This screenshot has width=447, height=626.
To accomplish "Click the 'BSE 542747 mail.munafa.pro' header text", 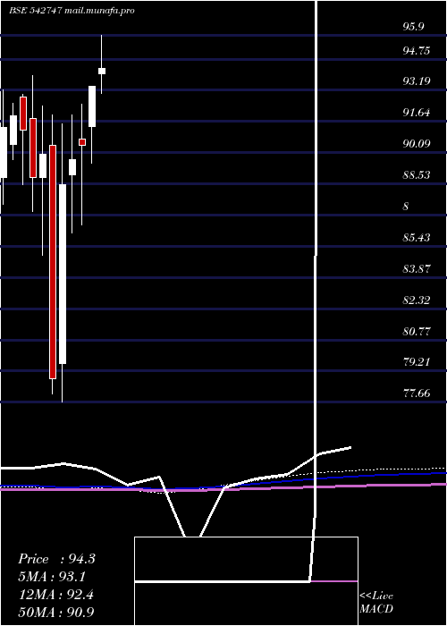I will click(x=72, y=11).
